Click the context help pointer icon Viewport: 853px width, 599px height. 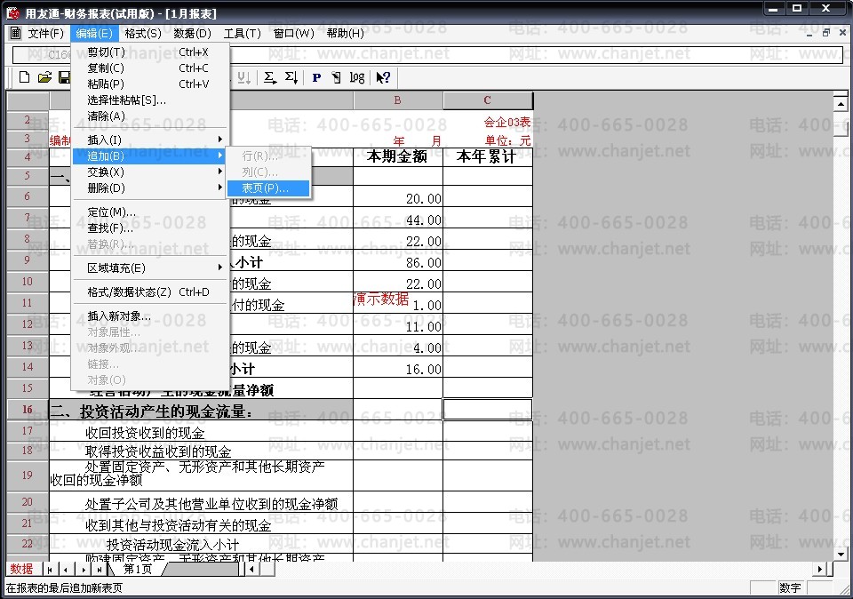(x=383, y=78)
